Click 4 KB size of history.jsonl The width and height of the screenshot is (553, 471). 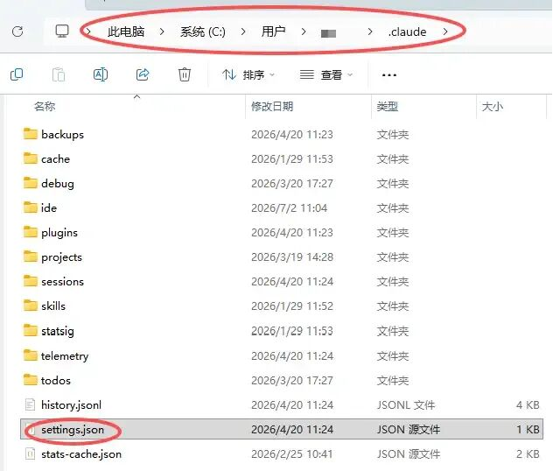coord(528,405)
